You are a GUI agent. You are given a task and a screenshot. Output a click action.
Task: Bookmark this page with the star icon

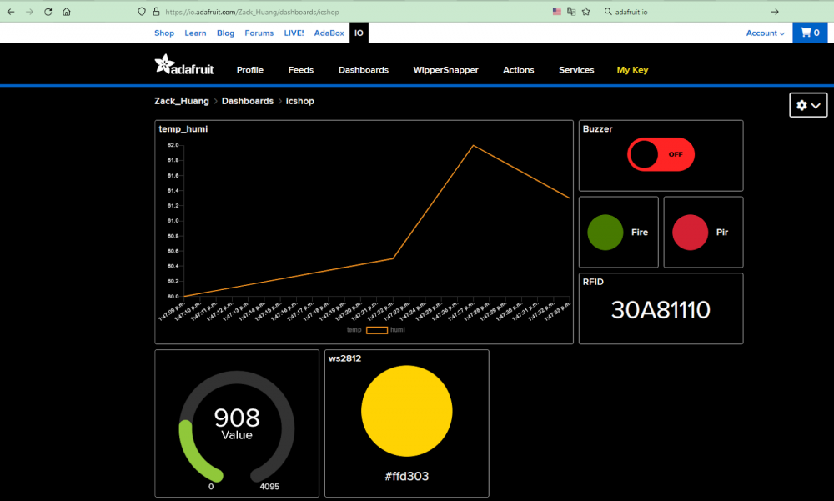coord(586,12)
